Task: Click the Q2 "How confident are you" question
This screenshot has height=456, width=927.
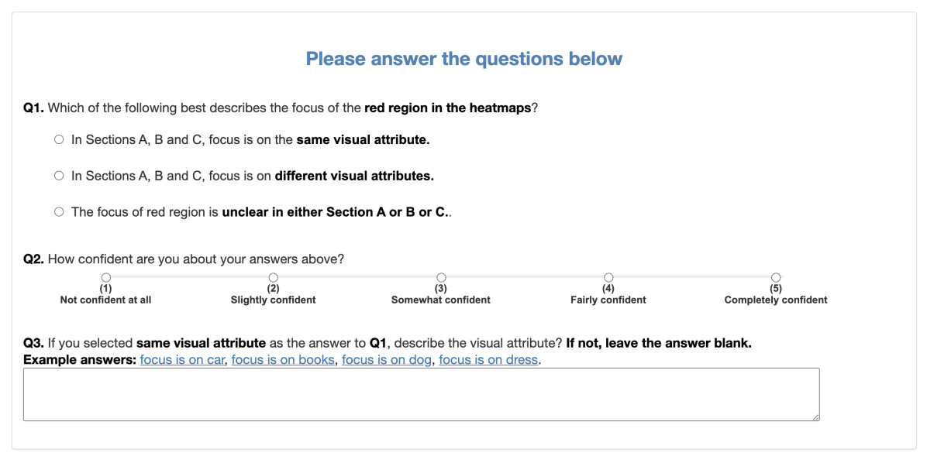Action: (x=184, y=260)
